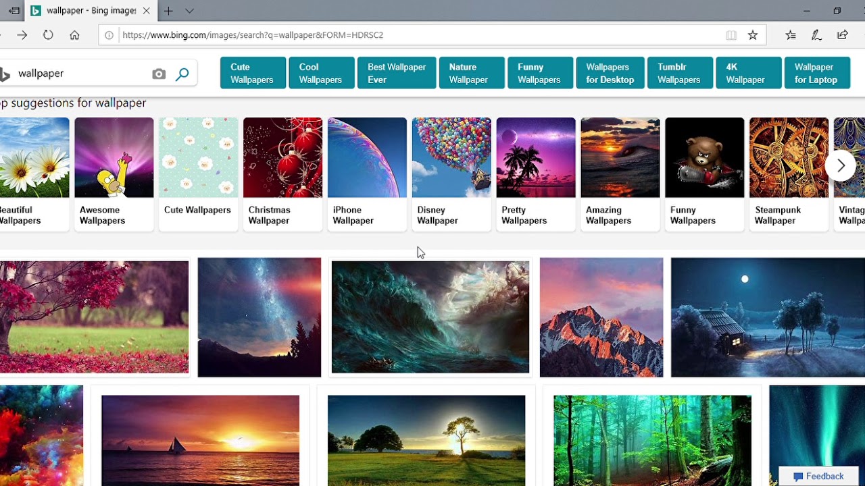This screenshot has width=865, height=486.
Task: Select the Cute Wallpapers filter
Action: coord(253,73)
